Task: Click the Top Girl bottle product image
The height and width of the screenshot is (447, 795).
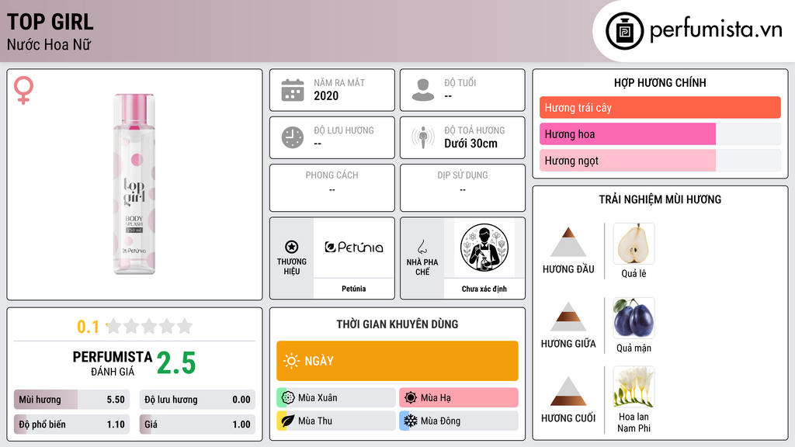Action: [x=134, y=184]
